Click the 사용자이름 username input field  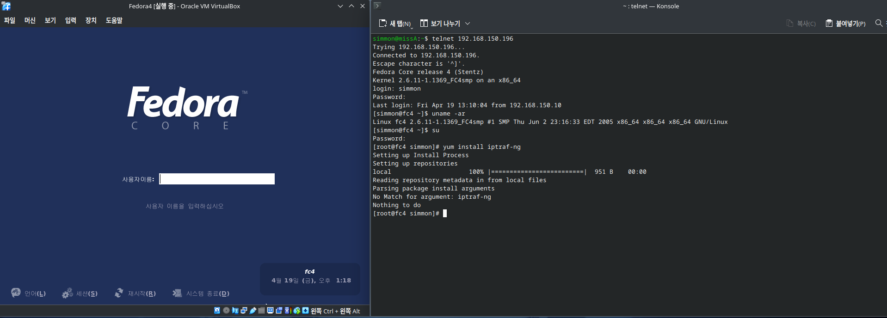(217, 179)
